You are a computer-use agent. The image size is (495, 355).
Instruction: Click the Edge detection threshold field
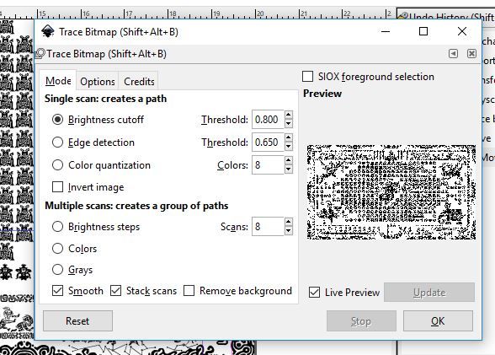tap(268, 143)
